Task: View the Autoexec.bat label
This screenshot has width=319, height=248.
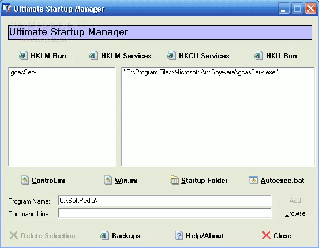Action: [283, 181]
